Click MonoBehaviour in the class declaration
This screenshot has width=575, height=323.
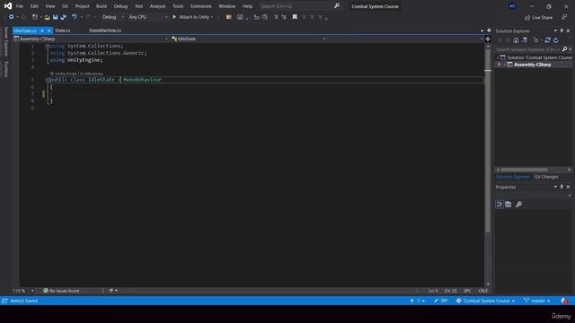pyautogui.click(x=142, y=80)
